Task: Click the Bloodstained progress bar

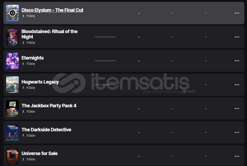Action: click(x=105, y=37)
